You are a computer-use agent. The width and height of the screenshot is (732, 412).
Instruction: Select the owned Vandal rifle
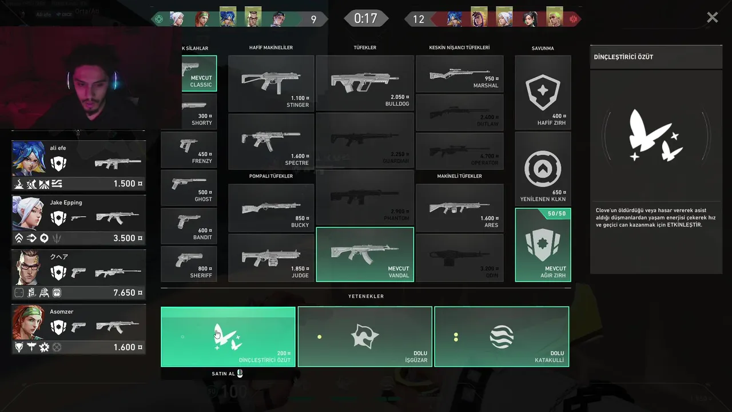pos(365,255)
